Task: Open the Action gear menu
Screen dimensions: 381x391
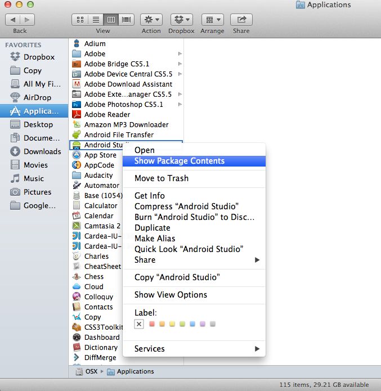Action: point(151,20)
